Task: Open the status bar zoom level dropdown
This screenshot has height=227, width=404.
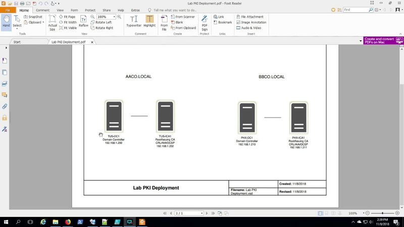Action: [364, 213]
